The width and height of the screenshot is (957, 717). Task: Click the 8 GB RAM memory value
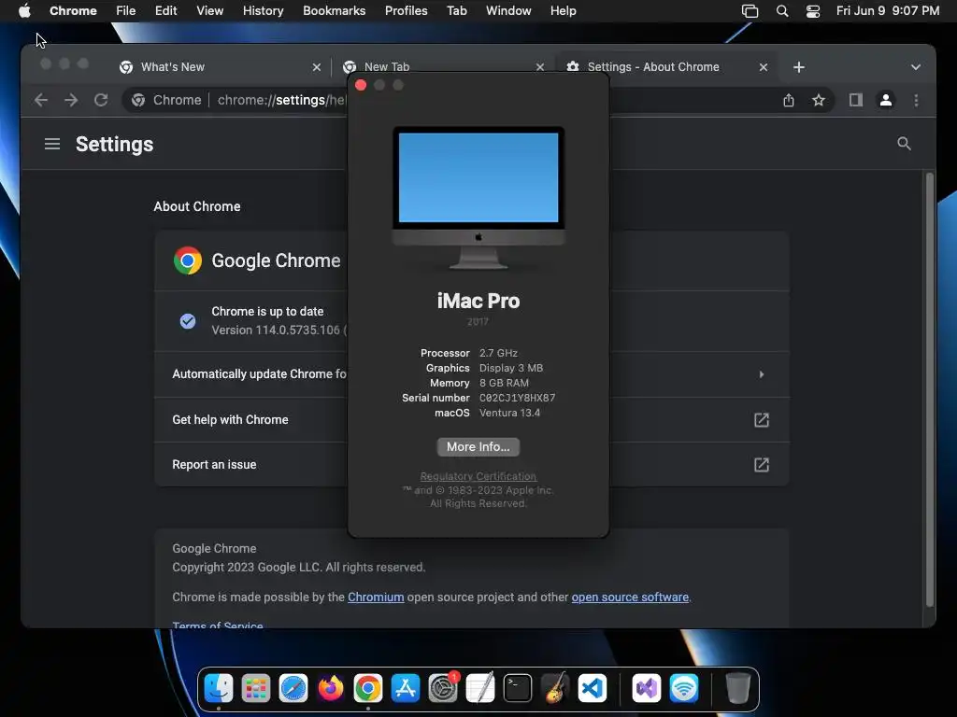coord(504,383)
